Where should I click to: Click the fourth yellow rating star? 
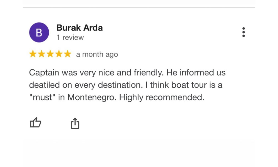[59, 54]
